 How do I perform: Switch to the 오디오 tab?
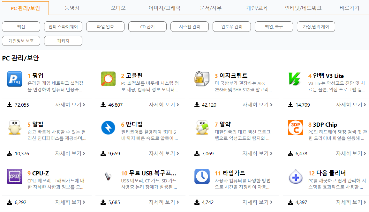(x=118, y=8)
